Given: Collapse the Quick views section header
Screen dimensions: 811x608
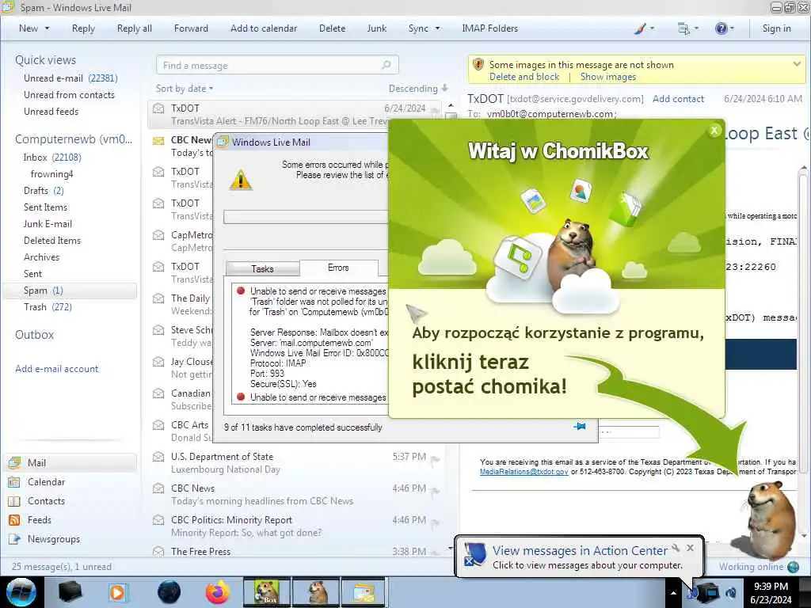Looking at the screenshot, I should [45, 60].
